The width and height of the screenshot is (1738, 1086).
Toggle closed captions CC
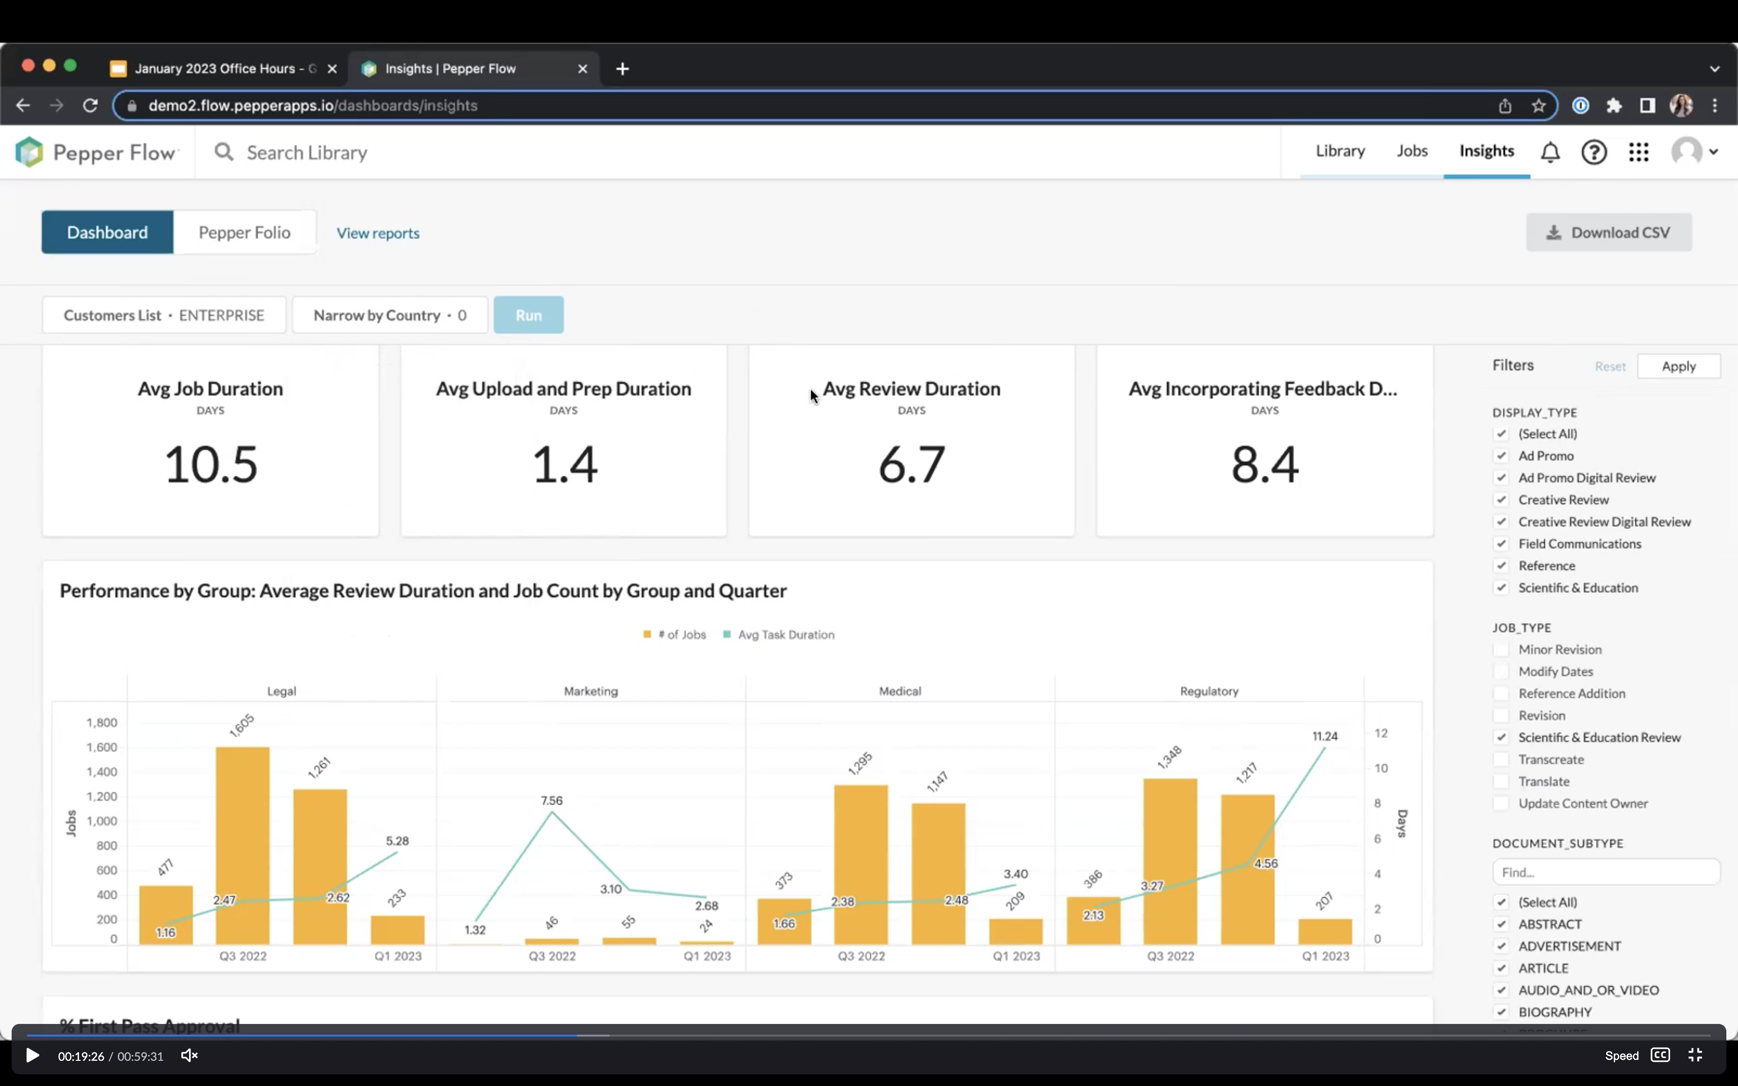[1660, 1054]
